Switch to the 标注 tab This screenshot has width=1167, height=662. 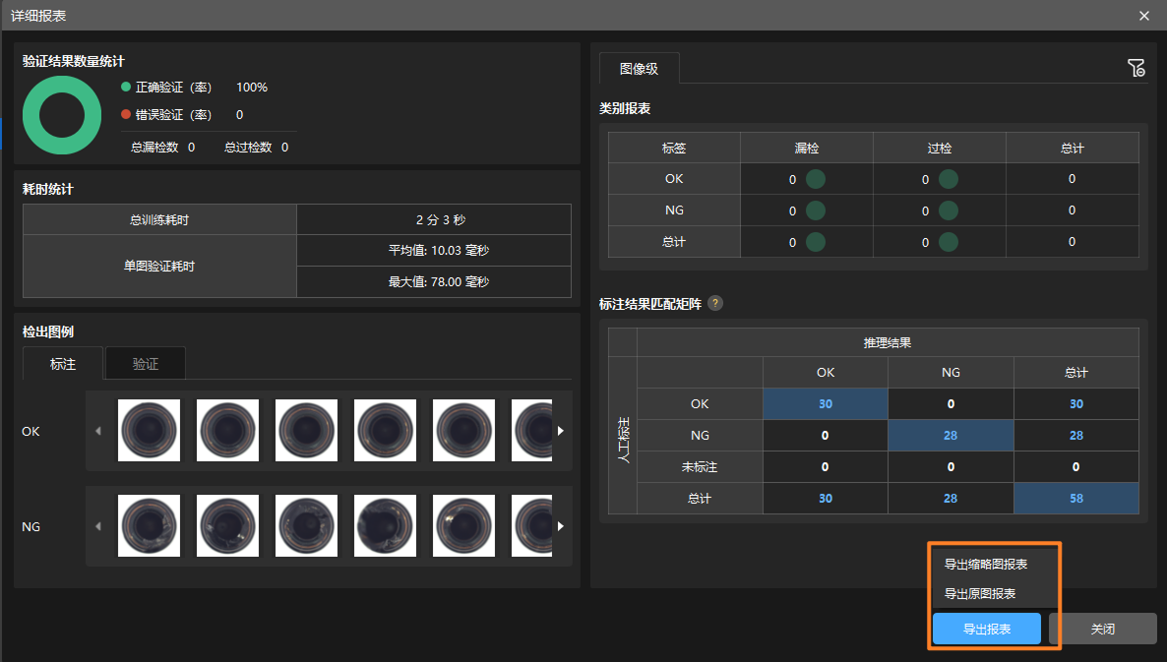tap(63, 364)
